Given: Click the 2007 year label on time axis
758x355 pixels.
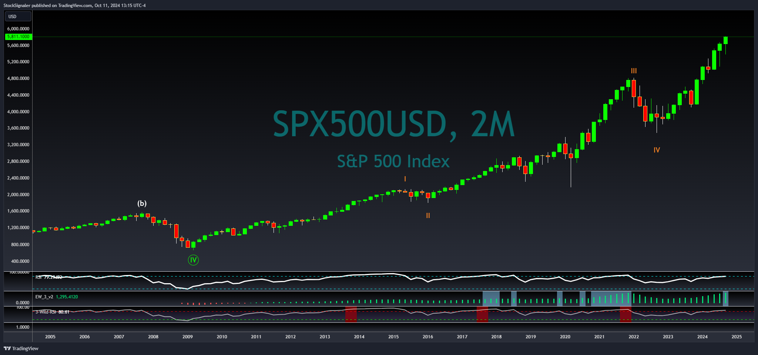Looking at the screenshot, I should point(119,337).
